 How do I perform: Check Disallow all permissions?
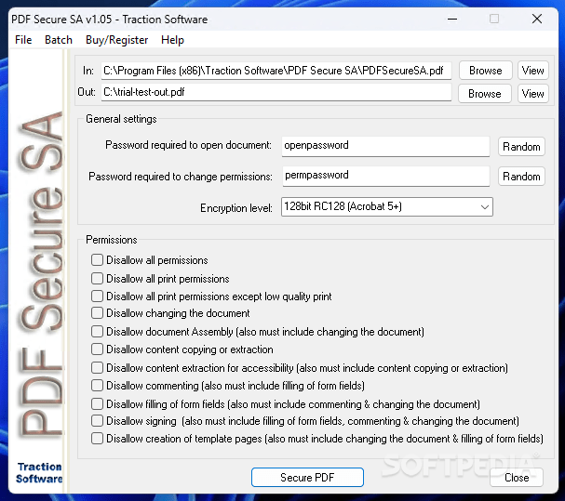tap(97, 260)
